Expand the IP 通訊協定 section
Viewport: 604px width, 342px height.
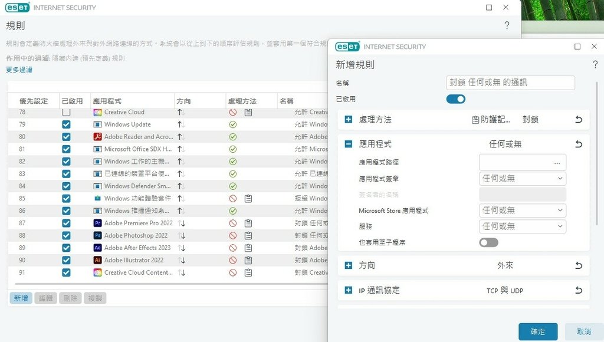click(x=348, y=290)
